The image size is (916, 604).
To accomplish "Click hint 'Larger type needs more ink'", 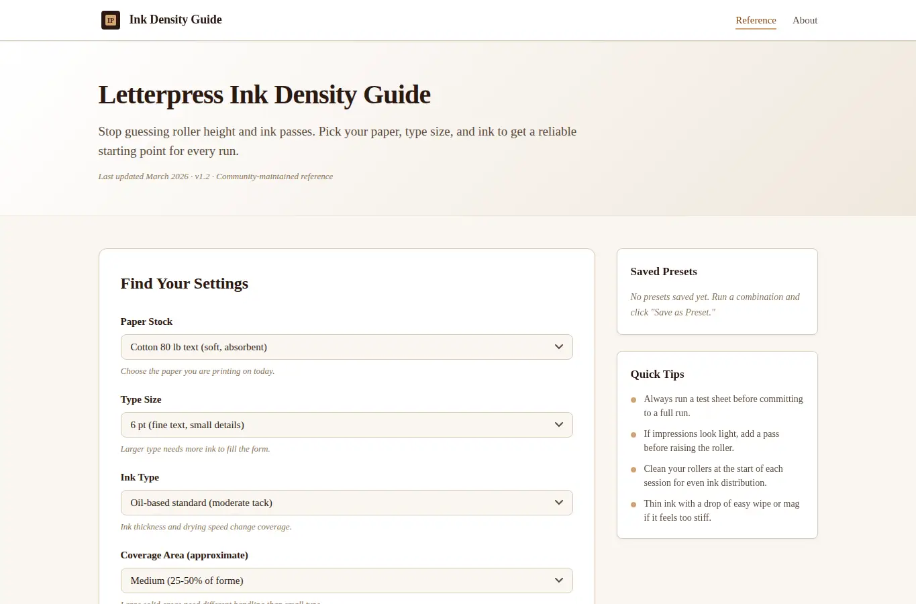I will click(195, 449).
